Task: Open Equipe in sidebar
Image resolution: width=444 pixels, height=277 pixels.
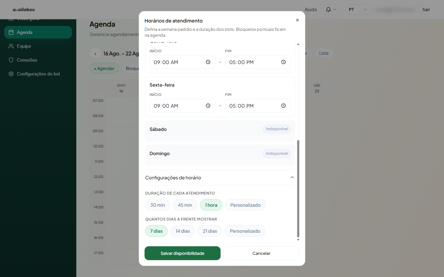Action: (38, 46)
